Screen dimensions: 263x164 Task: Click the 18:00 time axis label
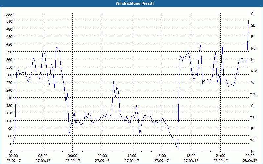(191, 156)
